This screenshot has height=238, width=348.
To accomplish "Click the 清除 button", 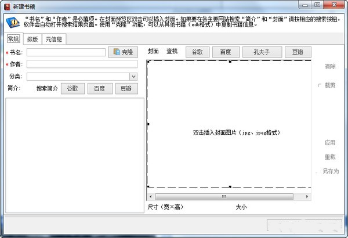I will 330,66.
